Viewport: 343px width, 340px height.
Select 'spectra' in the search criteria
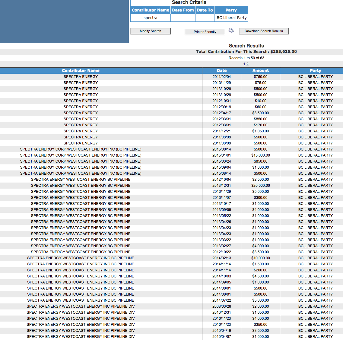(151, 18)
